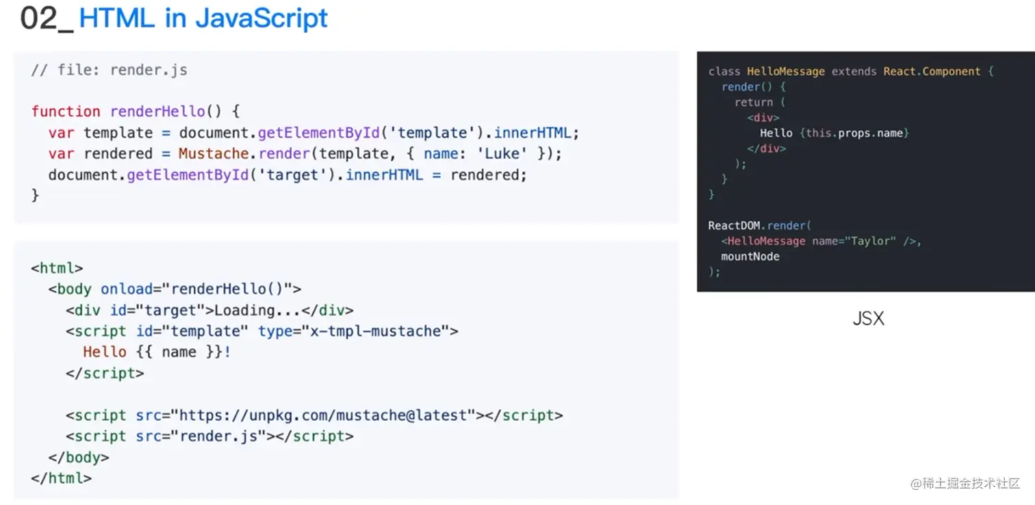1035x505 pixels.
Task: Click the comment "// file: render.js"
Action: pyautogui.click(x=109, y=70)
